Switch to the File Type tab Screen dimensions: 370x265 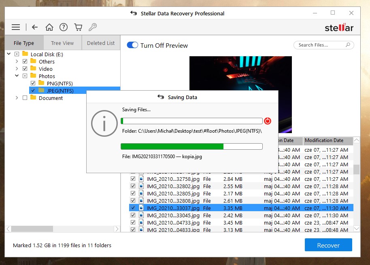coord(24,43)
